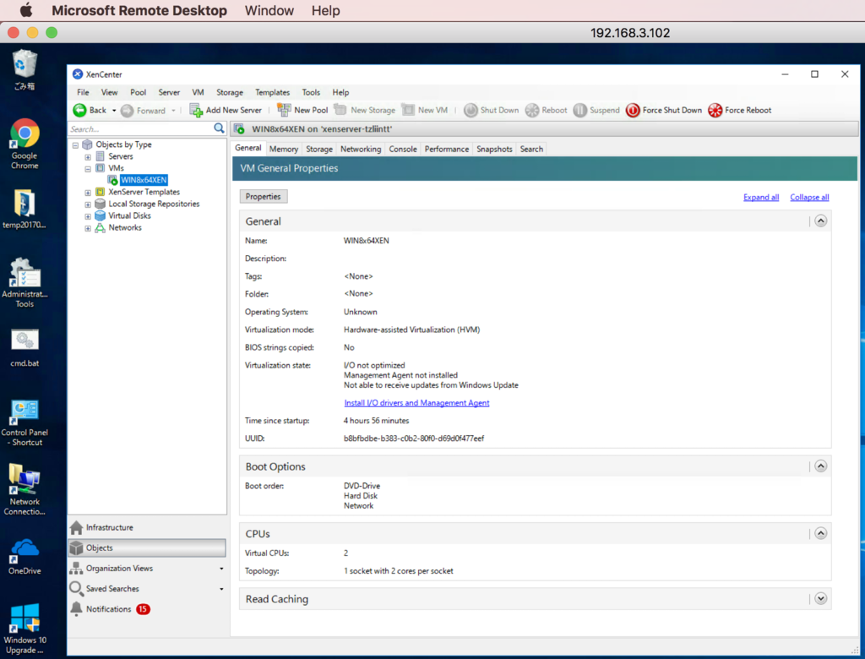Image resolution: width=865 pixels, height=659 pixels.
Task: Click Install I/O drivers and Management Agent link
Action: [416, 403]
